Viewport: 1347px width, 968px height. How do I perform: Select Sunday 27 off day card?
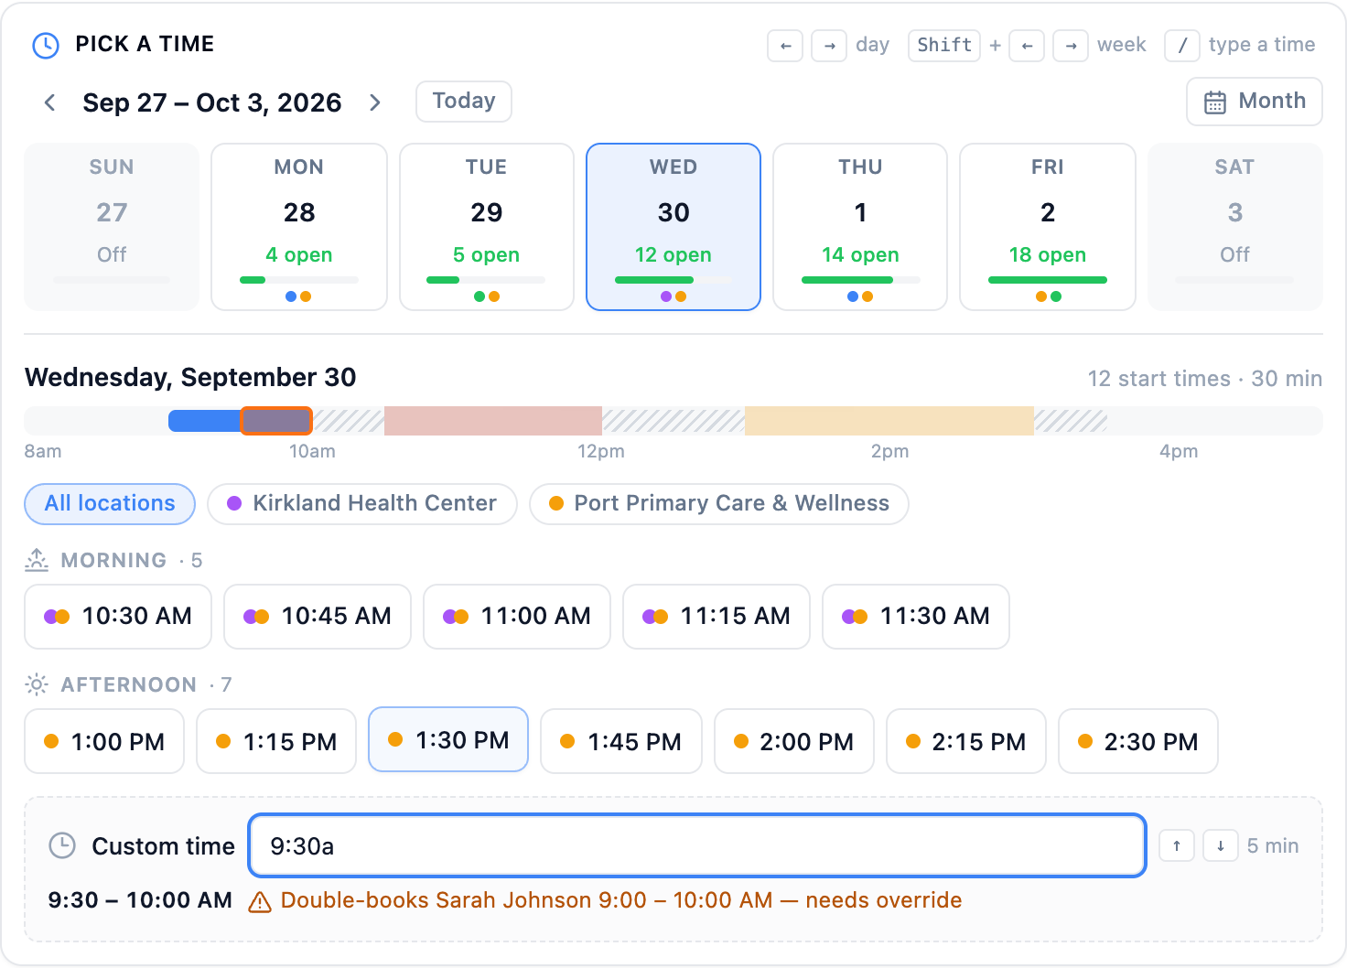point(112,227)
